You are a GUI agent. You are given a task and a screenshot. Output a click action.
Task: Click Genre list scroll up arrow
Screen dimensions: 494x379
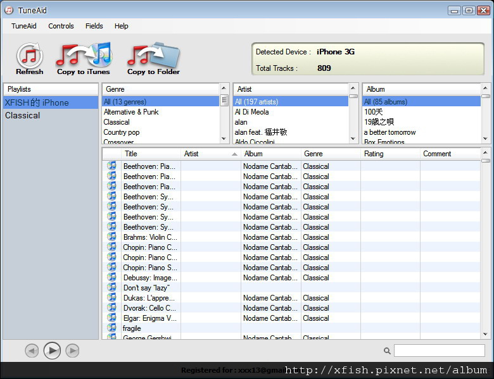pos(224,88)
